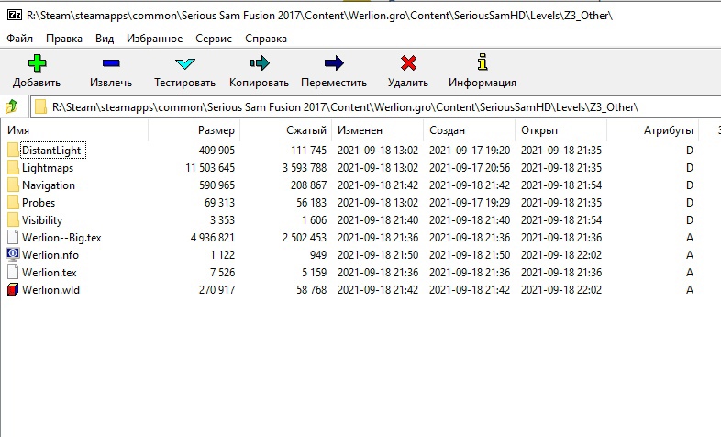Click the Navigation folder icon
This screenshot has width=721, height=437.
[14, 185]
